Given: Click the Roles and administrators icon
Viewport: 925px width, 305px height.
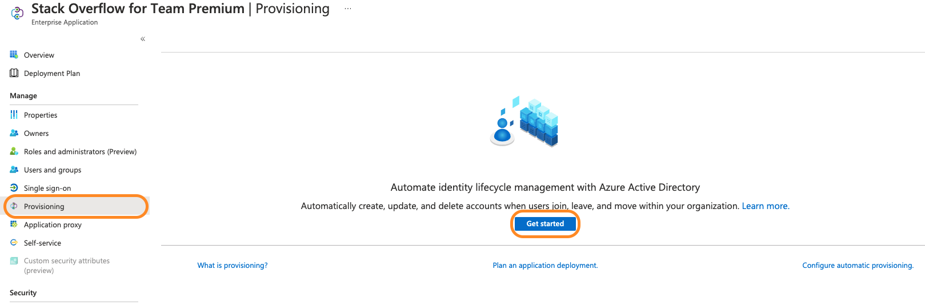Looking at the screenshot, I should (x=14, y=151).
